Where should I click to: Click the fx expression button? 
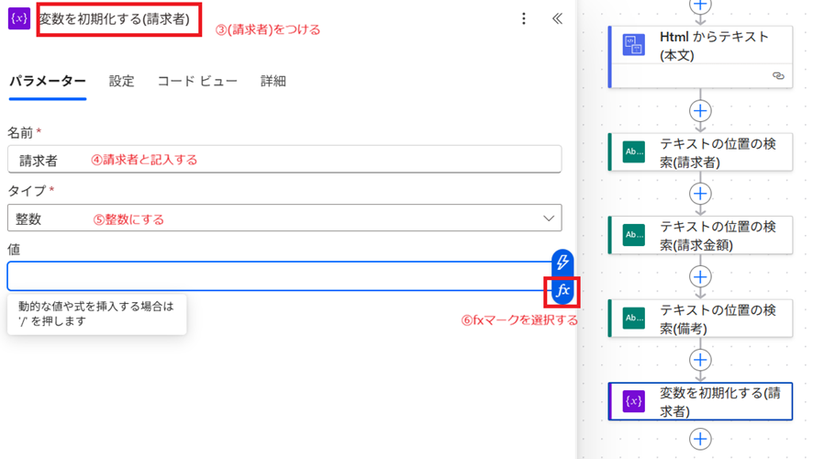(562, 291)
